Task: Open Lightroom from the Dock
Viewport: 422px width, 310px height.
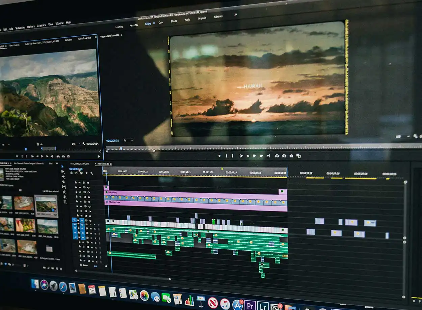Action: 263,306
